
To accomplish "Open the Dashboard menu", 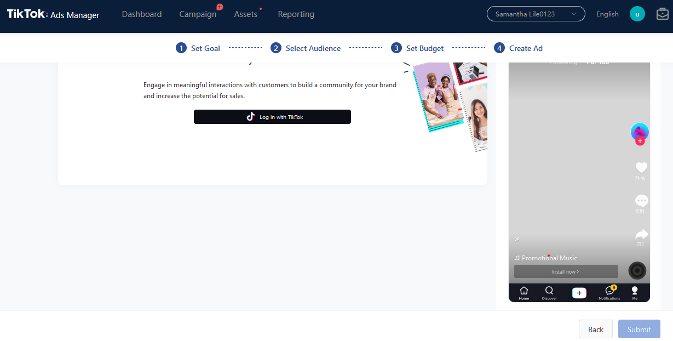I will [142, 14].
